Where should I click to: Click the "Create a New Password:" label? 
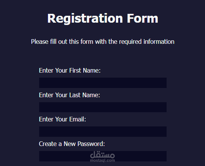click(72, 144)
